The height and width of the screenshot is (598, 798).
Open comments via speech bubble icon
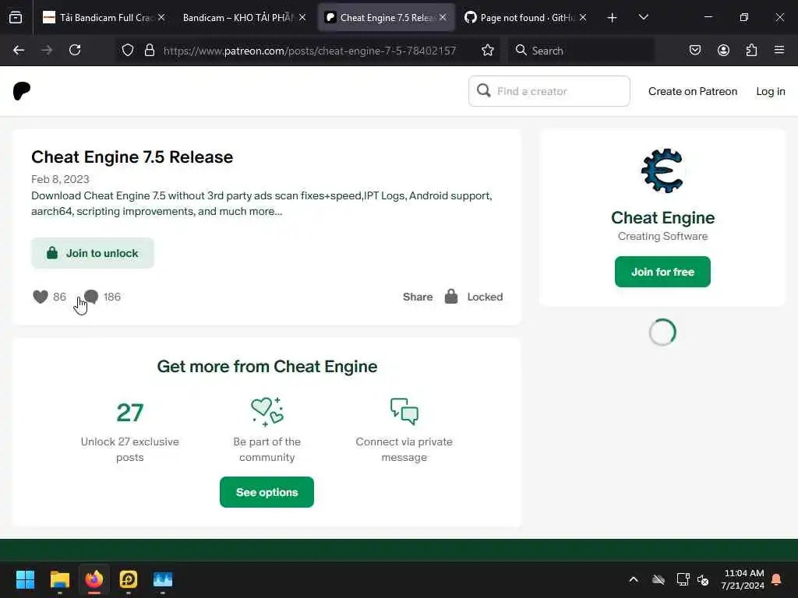(x=91, y=297)
